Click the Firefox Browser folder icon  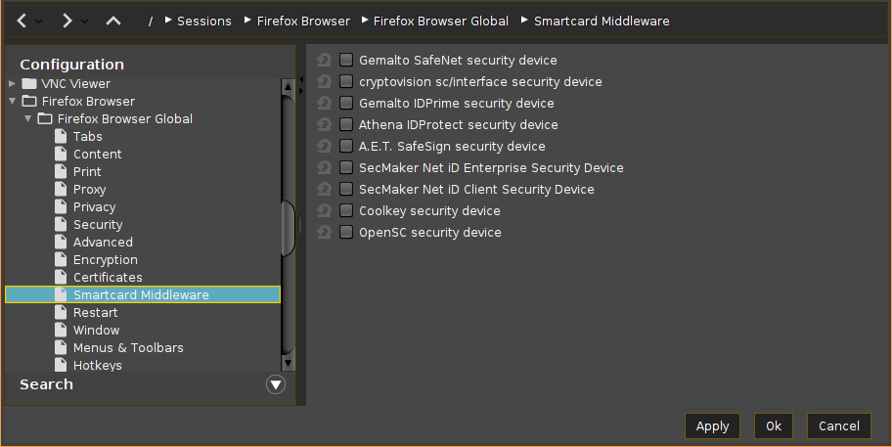pos(29,102)
